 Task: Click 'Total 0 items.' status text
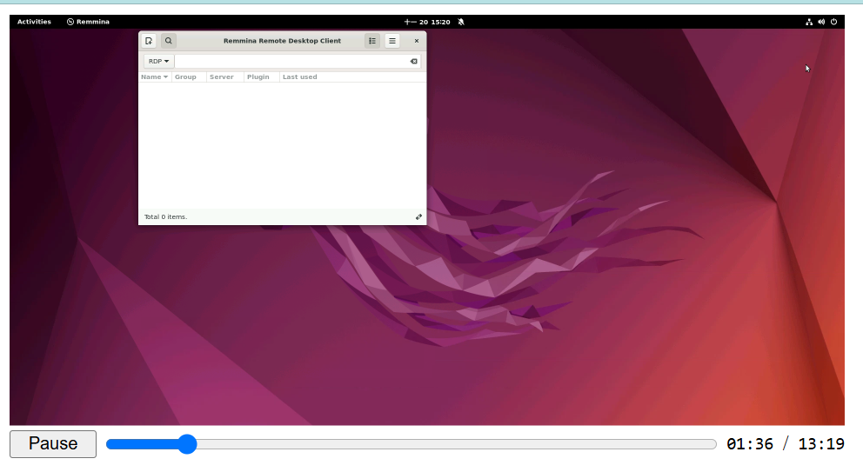[165, 216]
